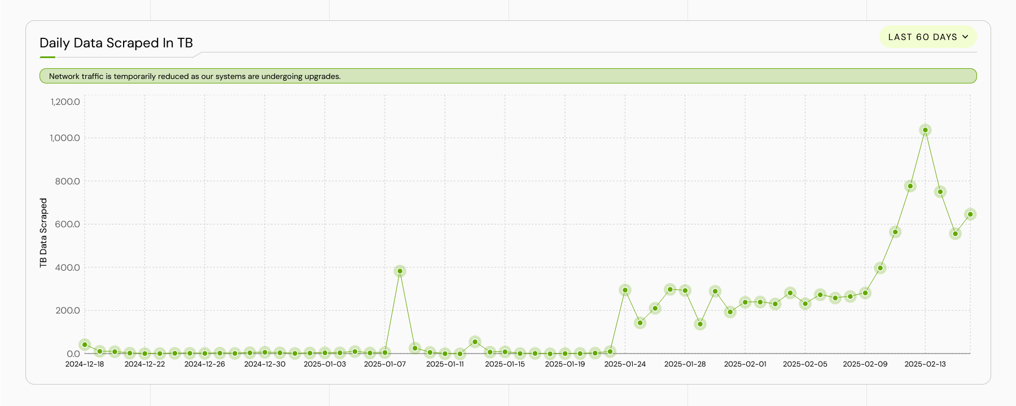Select the data point on 2025-01-24
This screenshot has width=1016, height=406.
[x=625, y=290]
